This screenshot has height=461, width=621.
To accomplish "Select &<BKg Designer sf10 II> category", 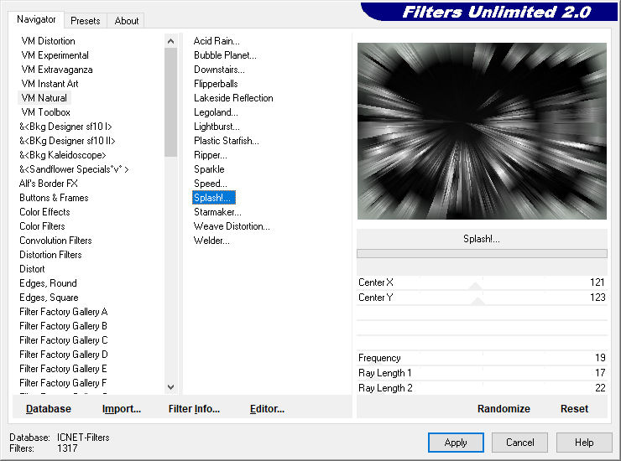I will pos(67,141).
